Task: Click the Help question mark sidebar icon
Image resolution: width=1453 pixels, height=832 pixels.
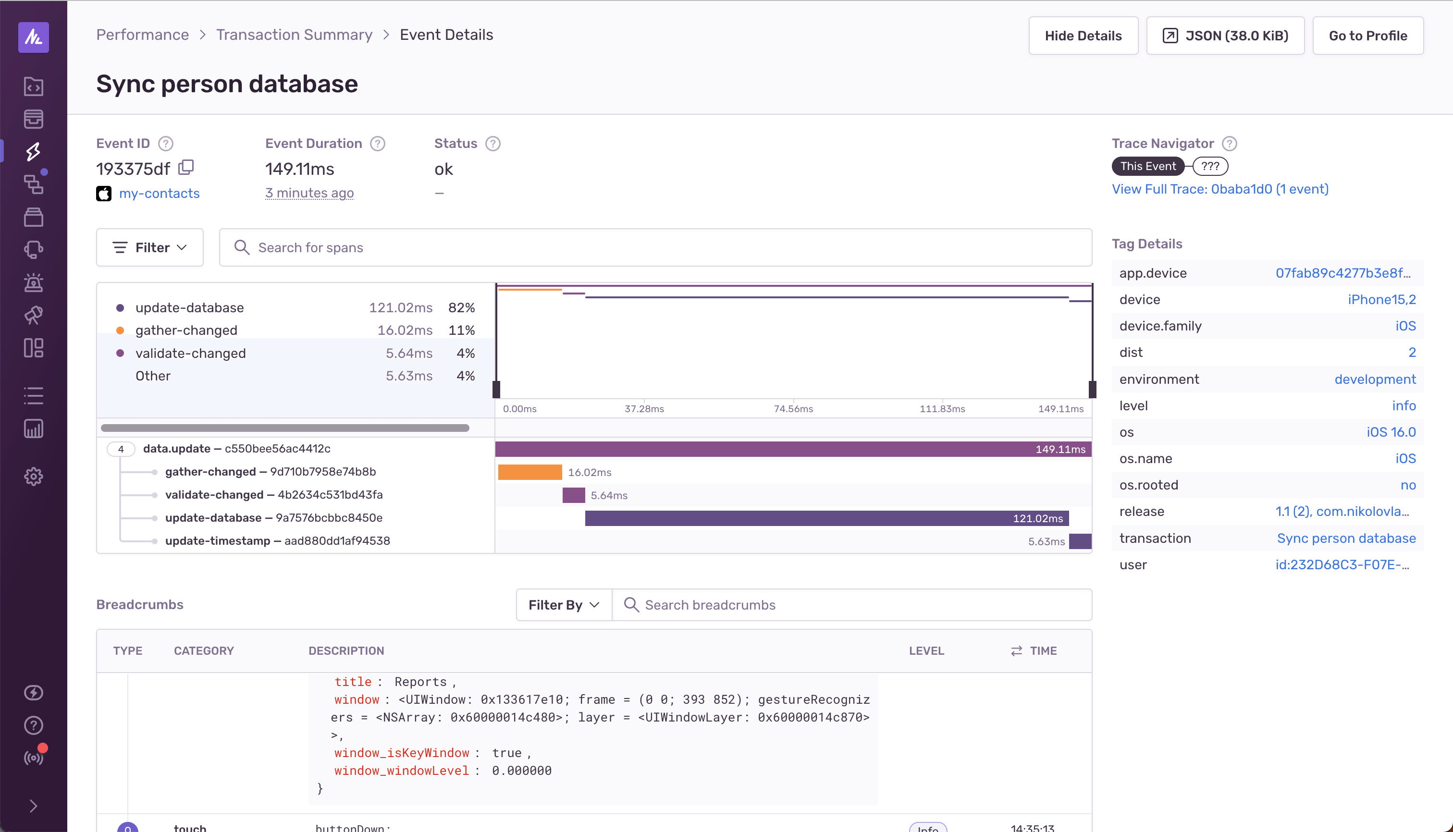Action: (x=33, y=725)
